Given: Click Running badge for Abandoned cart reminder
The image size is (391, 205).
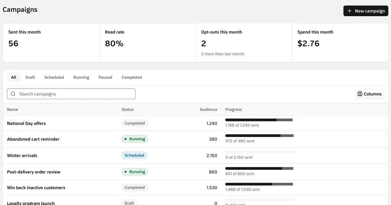Looking at the screenshot, I should [x=135, y=139].
